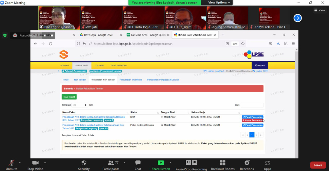This screenshot has height=171, width=329.
Task: Click the Cari search input field
Action: point(252,105)
